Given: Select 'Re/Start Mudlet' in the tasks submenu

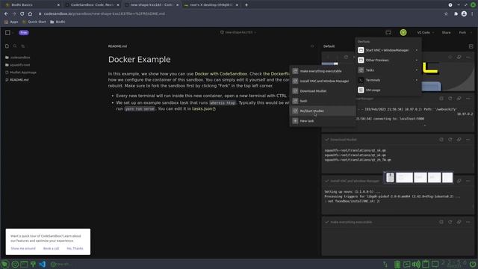Looking at the screenshot, I should pyautogui.click(x=323, y=111).
